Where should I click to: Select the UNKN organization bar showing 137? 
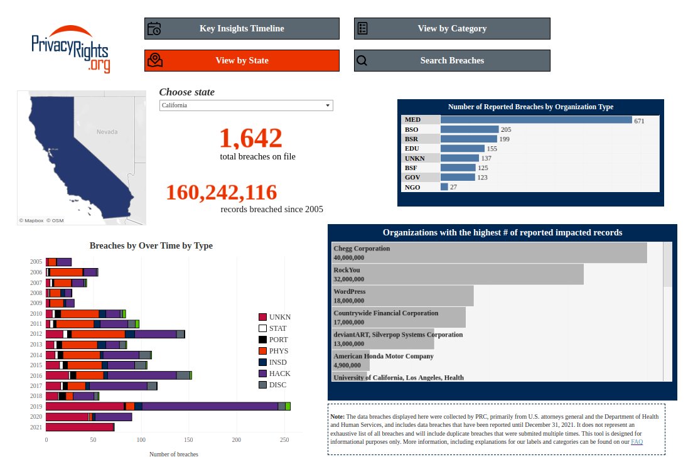coord(460,158)
